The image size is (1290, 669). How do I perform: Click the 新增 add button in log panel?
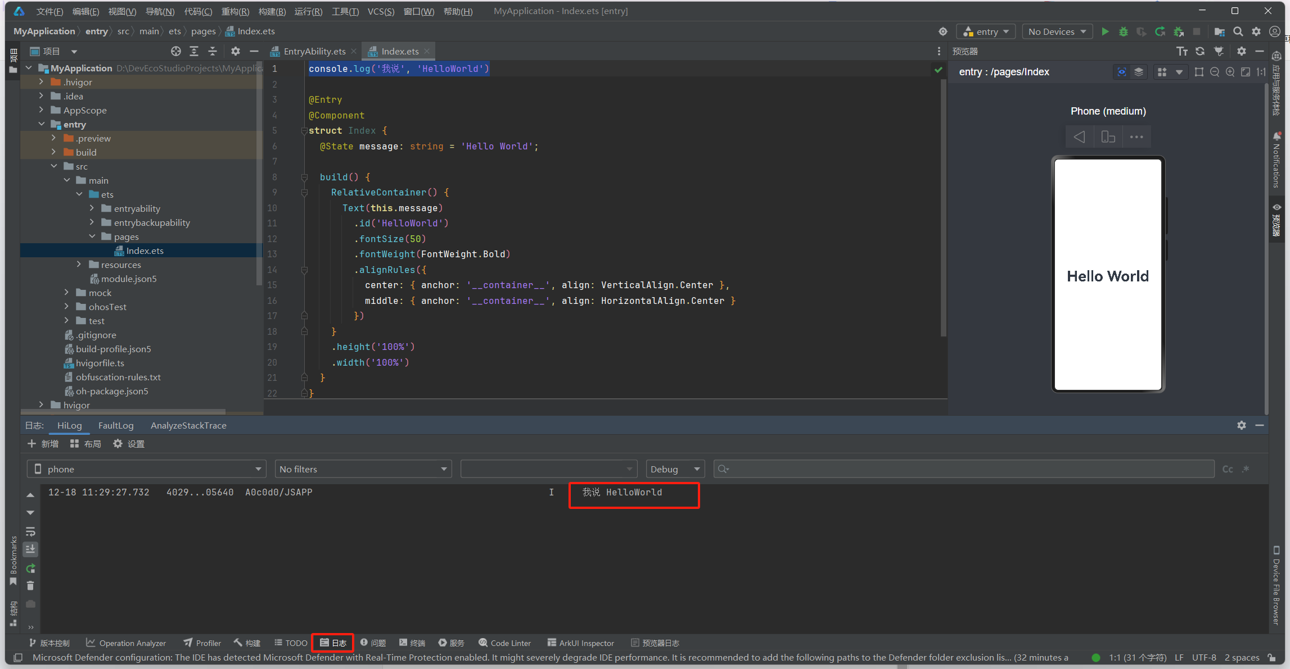[43, 444]
